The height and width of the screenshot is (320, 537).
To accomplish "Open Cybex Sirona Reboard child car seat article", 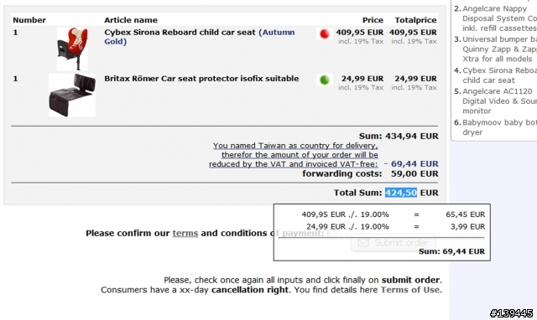I will [x=180, y=32].
